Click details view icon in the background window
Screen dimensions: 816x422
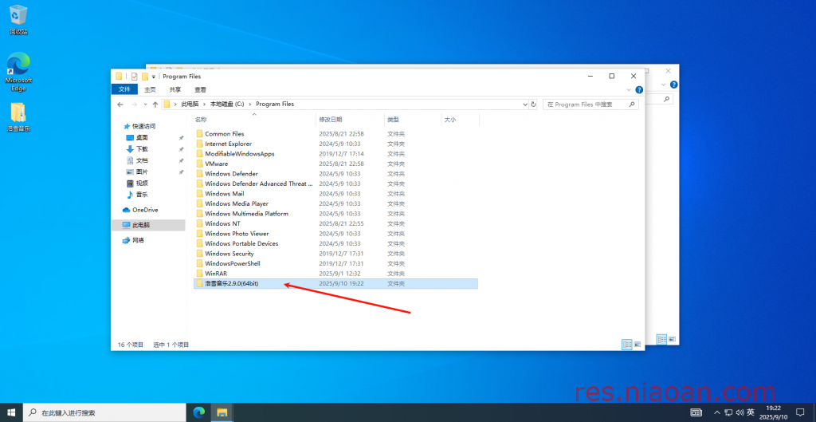coord(661,339)
